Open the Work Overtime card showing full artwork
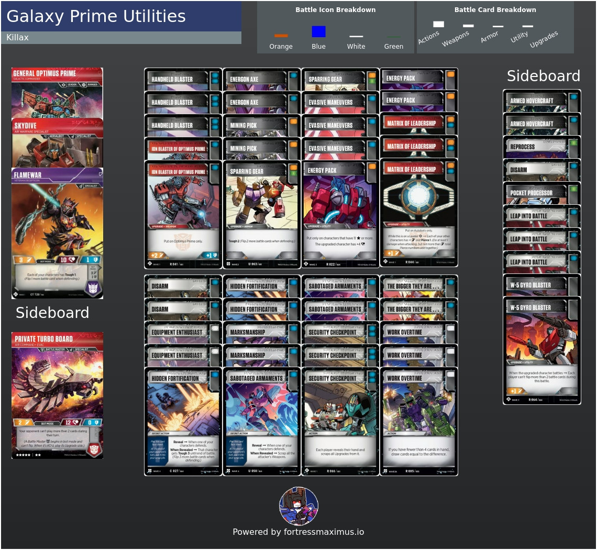 coord(419,422)
